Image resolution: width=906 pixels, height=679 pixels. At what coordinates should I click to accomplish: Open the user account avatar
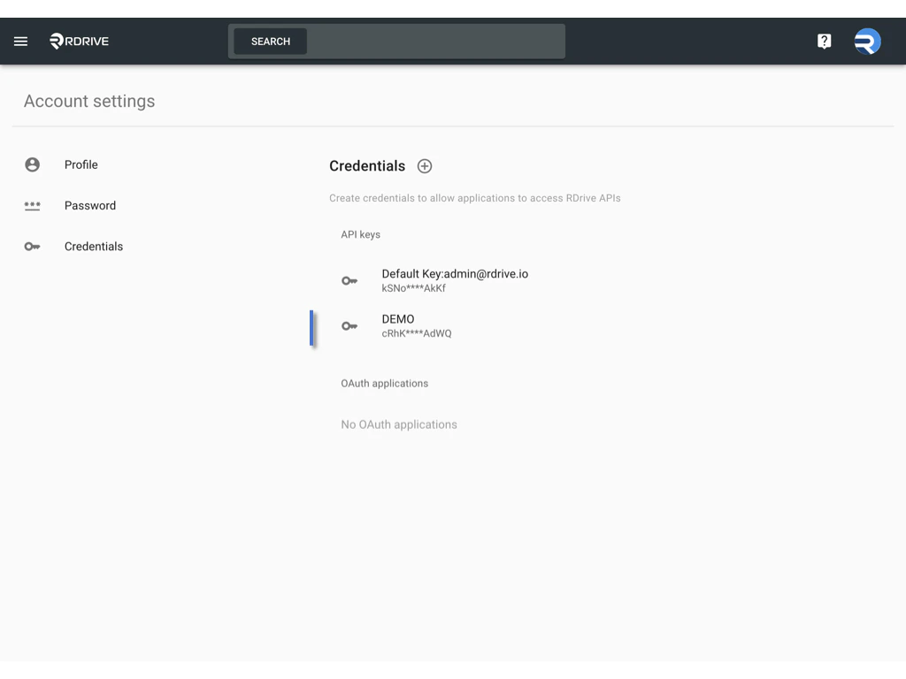pyautogui.click(x=867, y=42)
